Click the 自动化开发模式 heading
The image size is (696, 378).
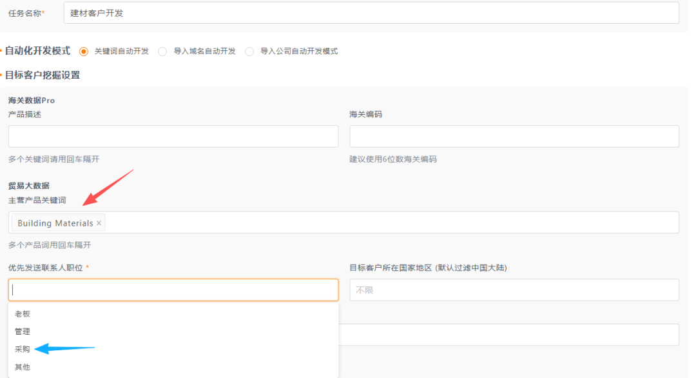click(37, 51)
